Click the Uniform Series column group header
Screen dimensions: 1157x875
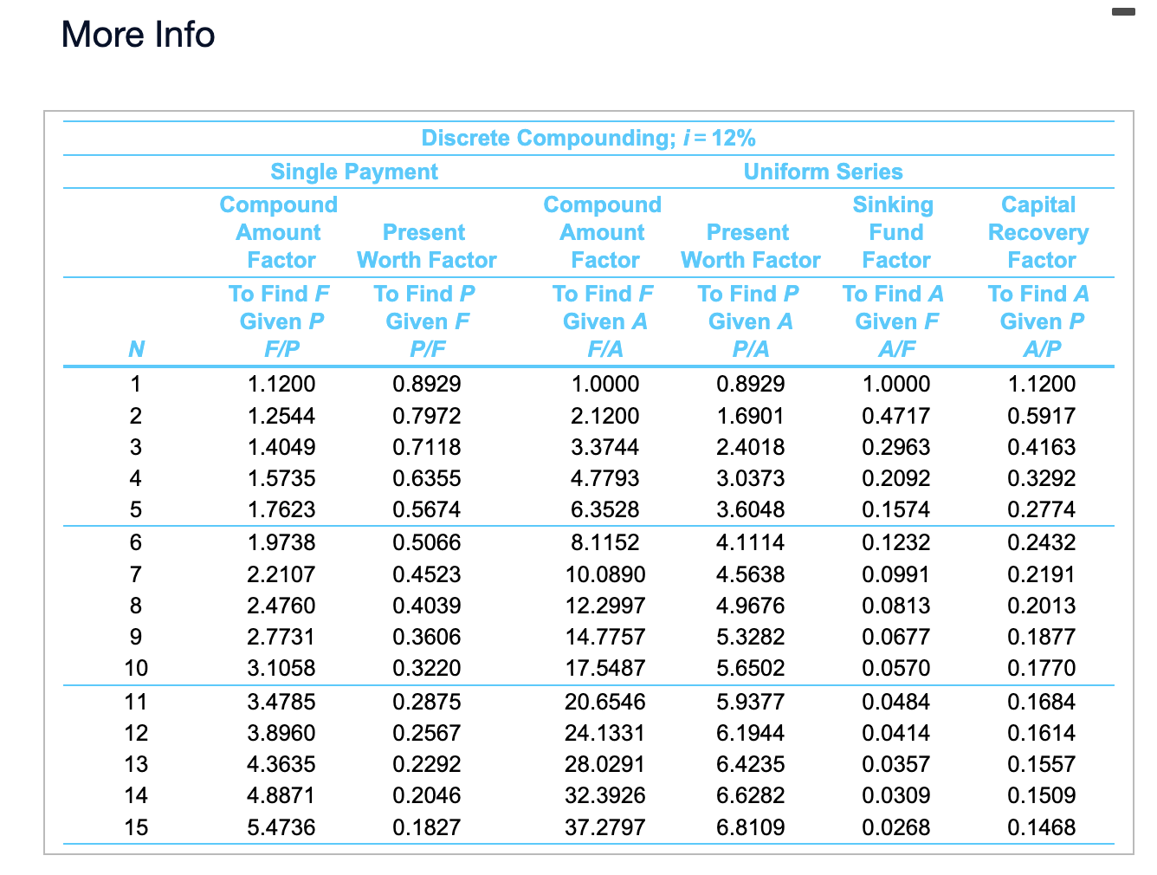point(823,172)
